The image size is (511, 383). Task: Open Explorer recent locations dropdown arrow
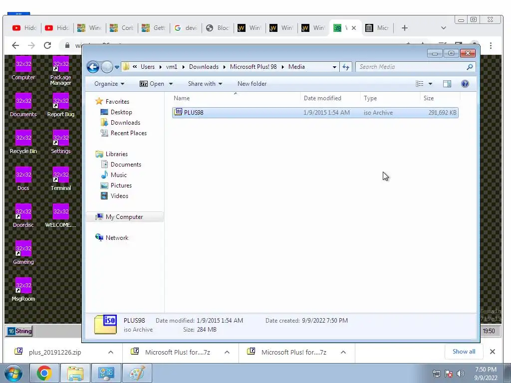coord(117,67)
